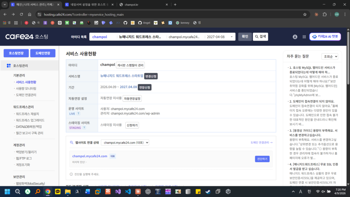Open the Chrome tab search chevron
The height and width of the screenshot is (197, 350).
click(5, 4)
